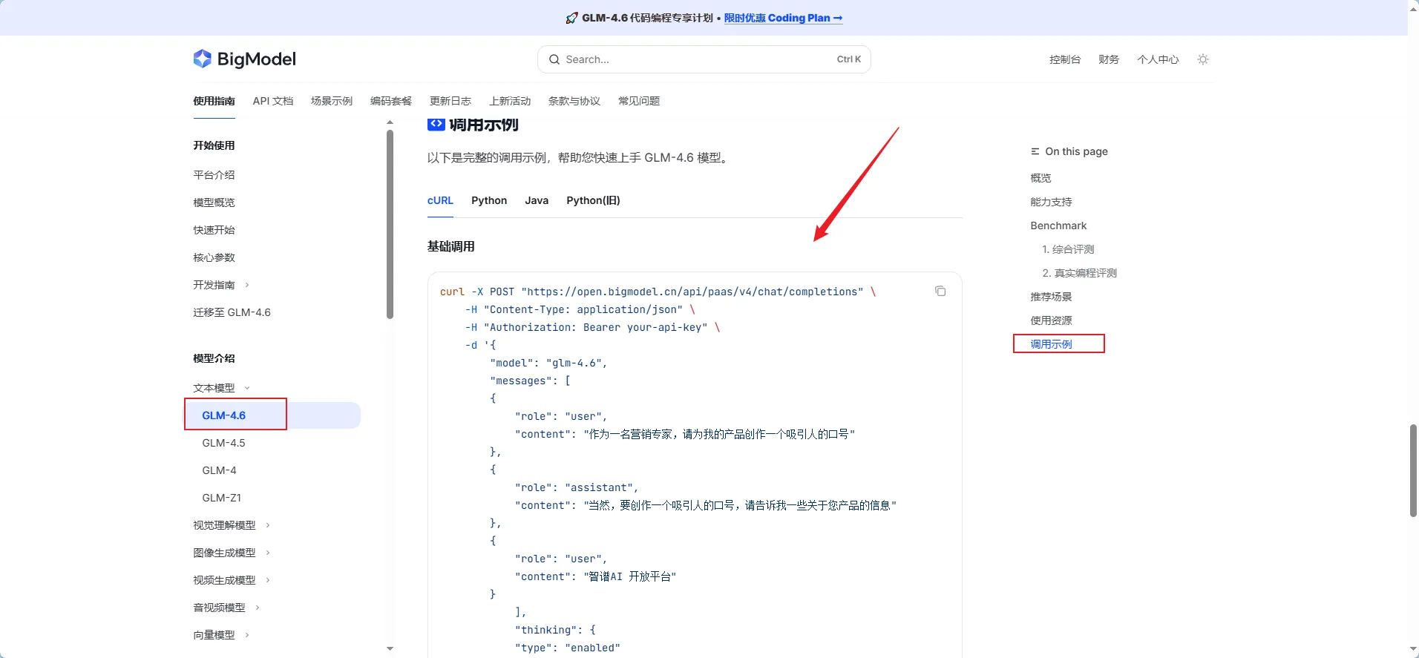Open the 限时优惠 Coding Plan link
Viewport: 1419px width, 658px height.
pyautogui.click(x=783, y=18)
